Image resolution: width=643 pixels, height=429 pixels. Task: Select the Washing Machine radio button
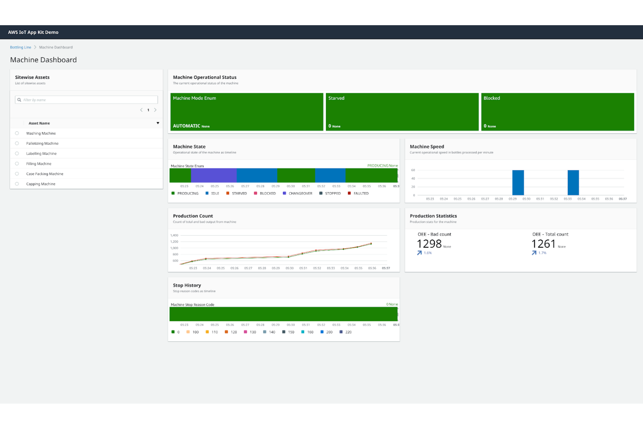(x=17, y=133)
